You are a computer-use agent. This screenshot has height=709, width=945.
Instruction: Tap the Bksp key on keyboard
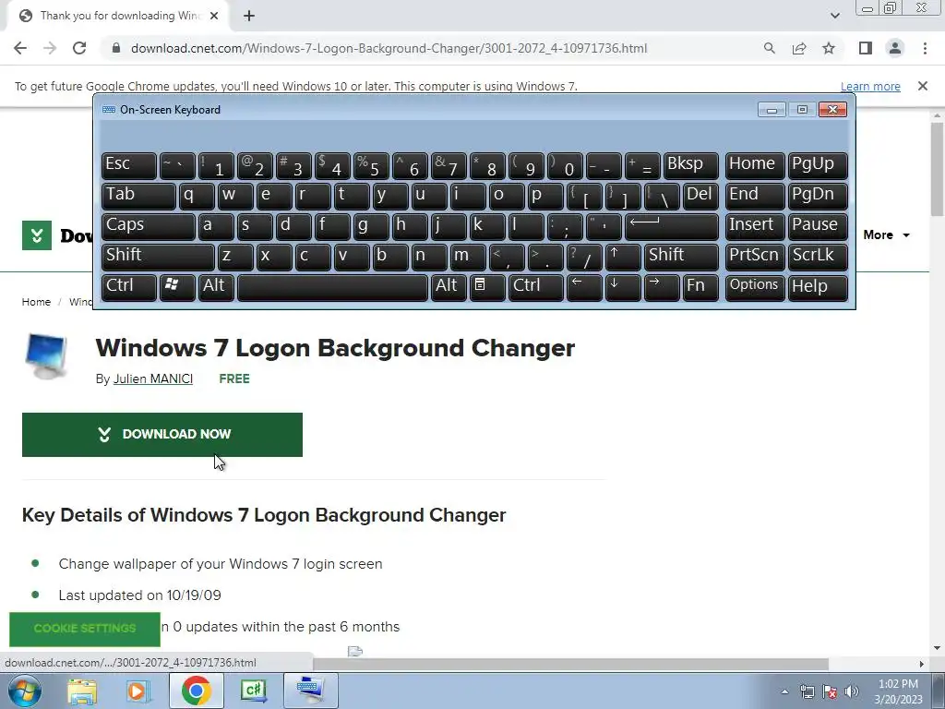[690, 165]
